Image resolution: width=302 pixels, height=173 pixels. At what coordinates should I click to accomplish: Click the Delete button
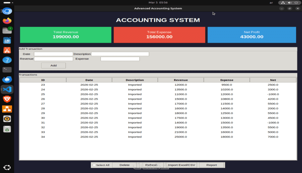[125, 165]
